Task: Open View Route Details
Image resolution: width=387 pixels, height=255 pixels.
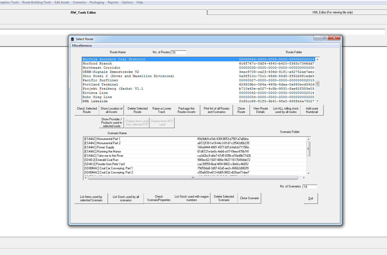Action: click(x=260, y=110)
